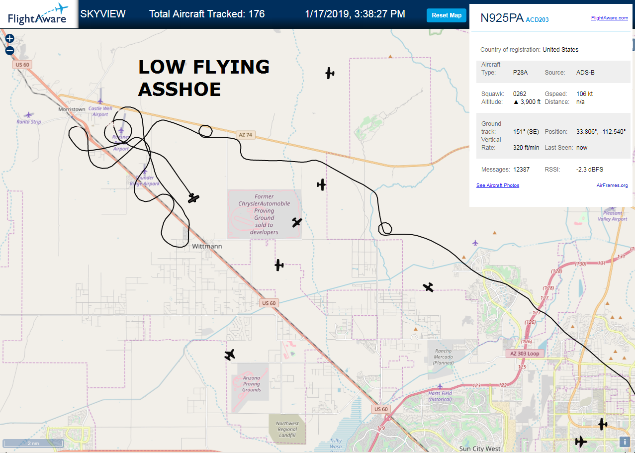Click the United States registration value
Screen dimensions: 635x453
560,50
